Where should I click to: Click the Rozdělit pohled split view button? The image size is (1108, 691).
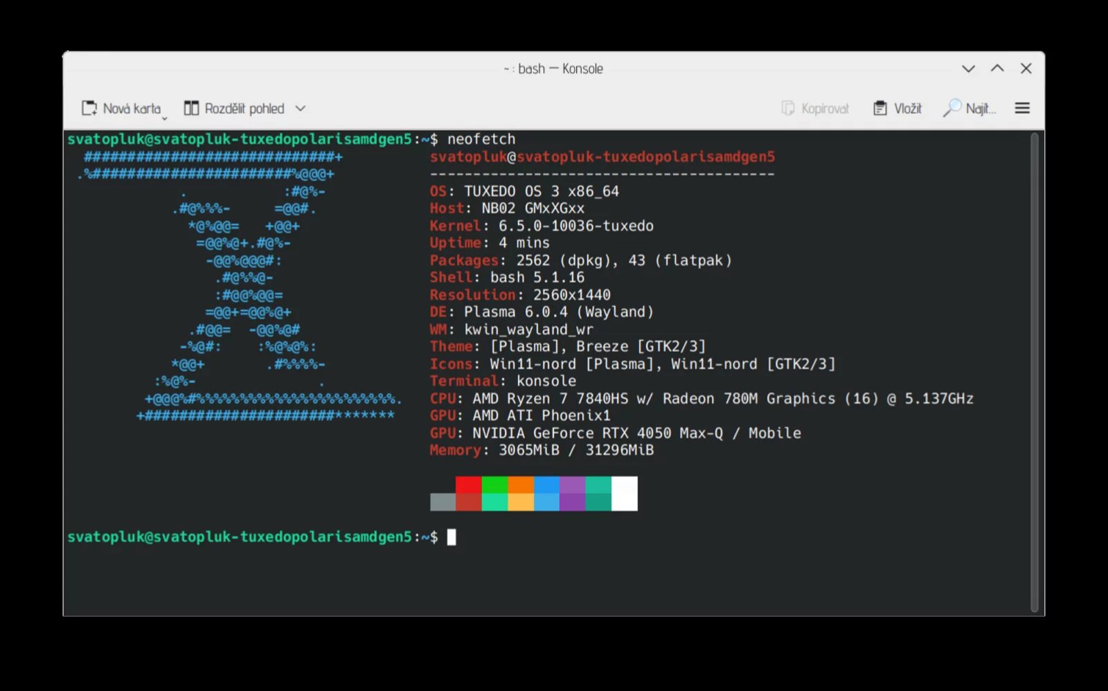click(x=234, y=109)
